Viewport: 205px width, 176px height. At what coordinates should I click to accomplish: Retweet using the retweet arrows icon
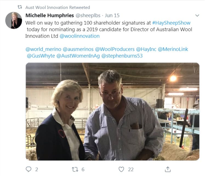75,169
